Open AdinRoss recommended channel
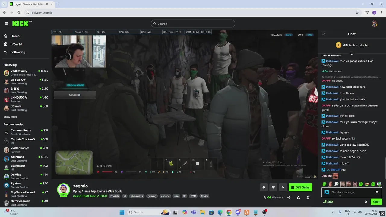The width and height of the screenshot is (386, 217). [x=26, y=159]
